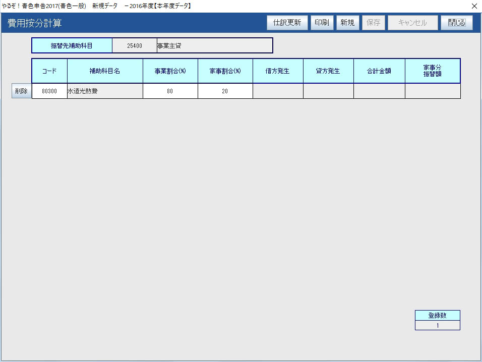Screen dimensions: 482x362
Task: Click the 仕訳更新 button
Action: click(287, 23)
